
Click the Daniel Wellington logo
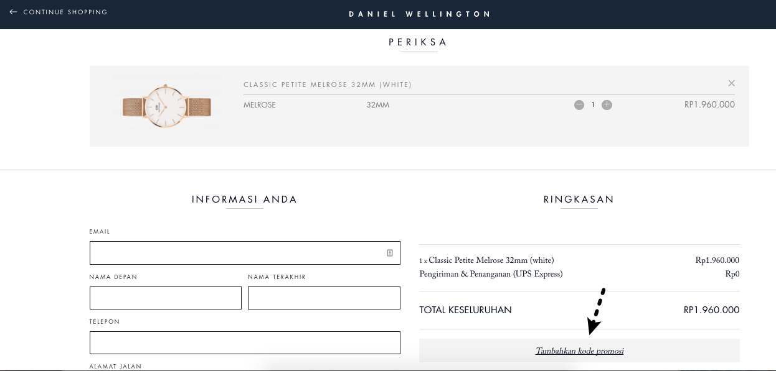419,14
